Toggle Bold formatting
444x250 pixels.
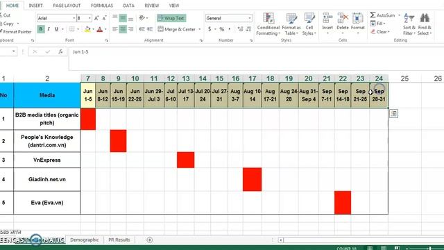[x=41, y=29]
